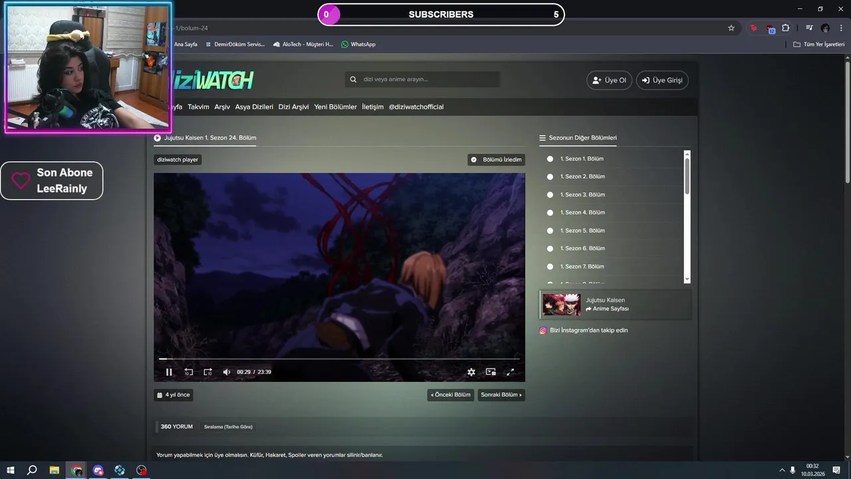
Task: Select the diziwatch player source
Action: click(178, 160)
